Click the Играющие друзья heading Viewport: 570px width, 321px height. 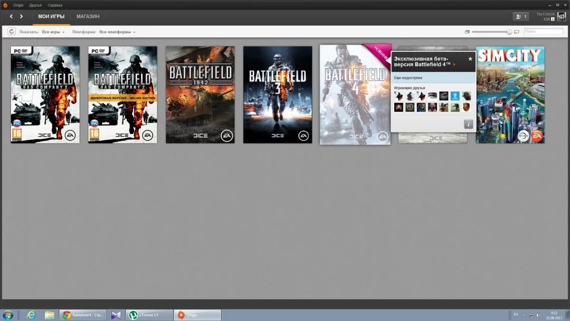click(x=409, y=88)
